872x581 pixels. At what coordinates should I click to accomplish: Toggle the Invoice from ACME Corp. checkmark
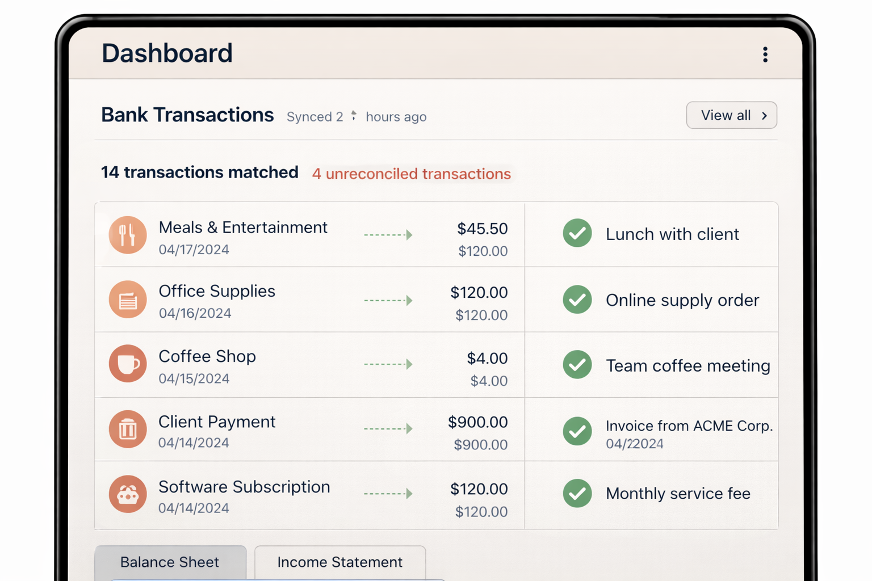tap(577, 431)
